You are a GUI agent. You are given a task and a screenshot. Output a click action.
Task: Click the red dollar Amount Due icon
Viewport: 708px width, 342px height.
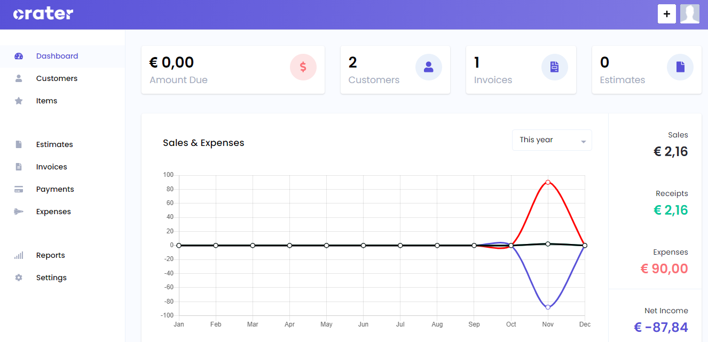[x=303, y=67]
